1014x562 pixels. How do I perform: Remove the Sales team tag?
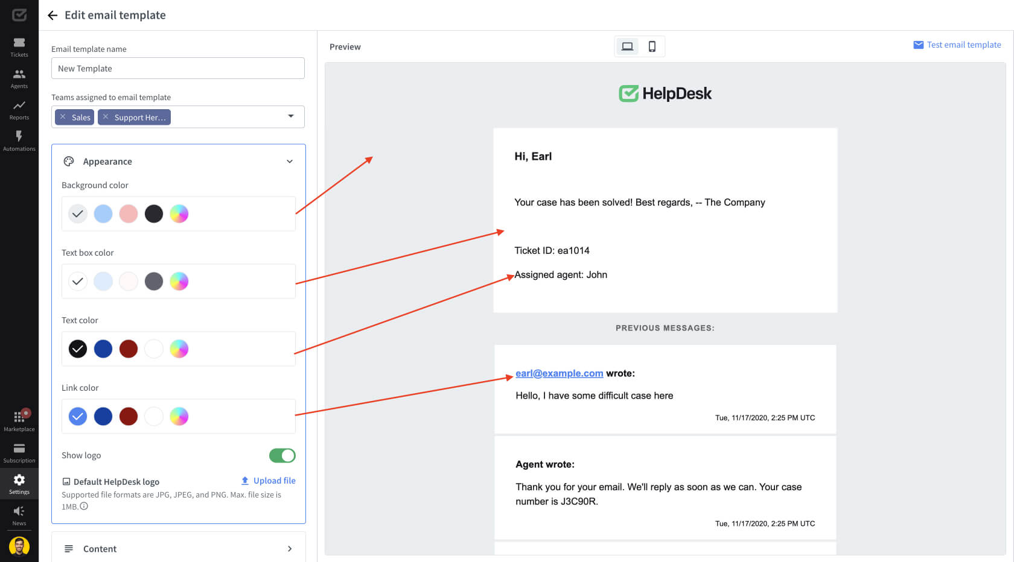[x=63, y=117]
